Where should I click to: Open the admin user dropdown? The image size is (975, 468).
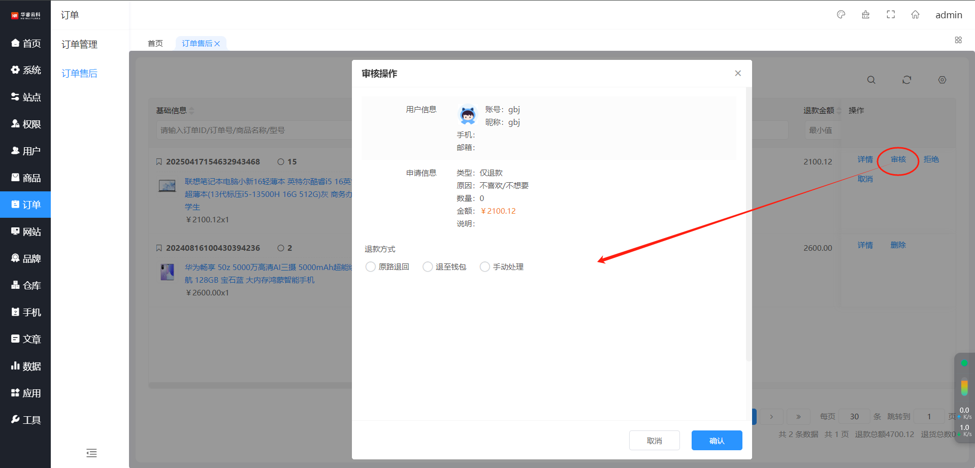point(949,15)
